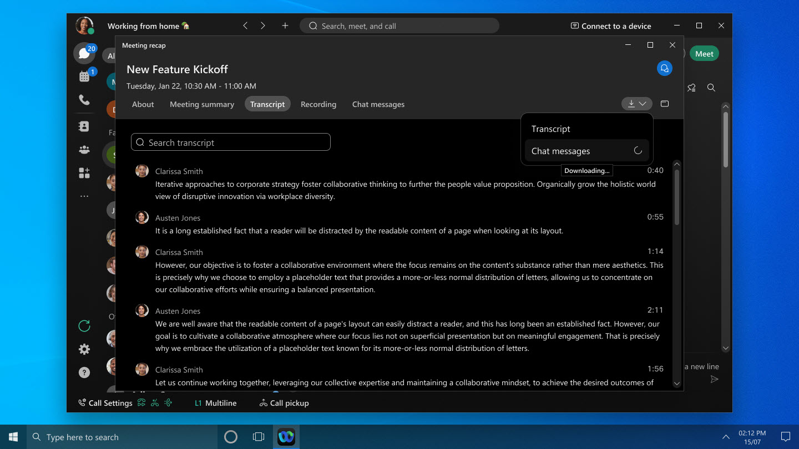Go back with the left arrow

tap(245, 25)
